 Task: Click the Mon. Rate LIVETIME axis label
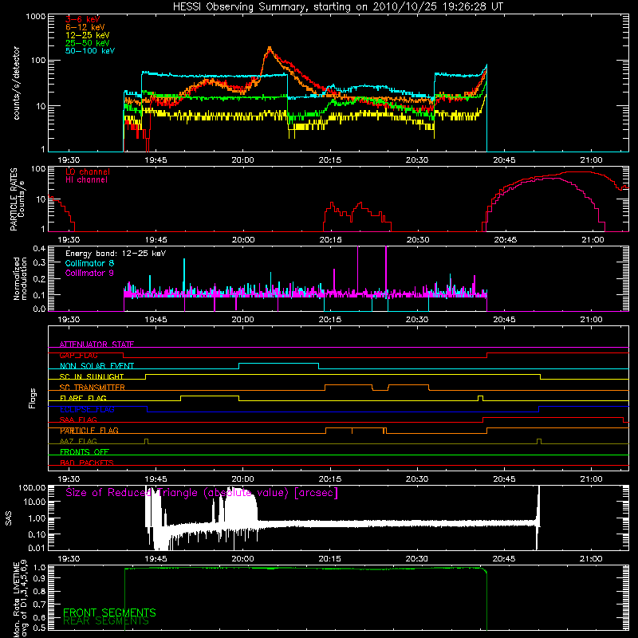[x=20, y=599]
